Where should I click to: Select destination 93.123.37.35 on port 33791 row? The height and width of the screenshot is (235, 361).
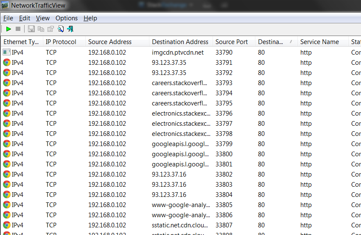tap(169, 63)
